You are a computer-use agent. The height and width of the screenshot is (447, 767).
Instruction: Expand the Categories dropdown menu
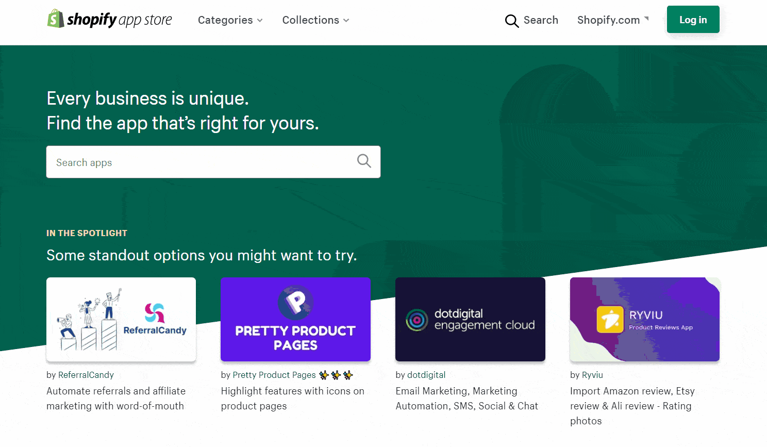click(x=230, y=20)
